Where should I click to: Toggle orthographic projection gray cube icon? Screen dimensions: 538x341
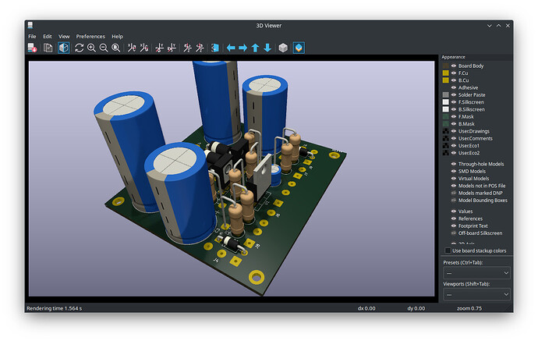[x=283, y=48]
